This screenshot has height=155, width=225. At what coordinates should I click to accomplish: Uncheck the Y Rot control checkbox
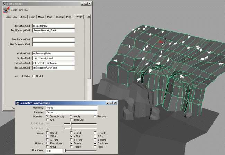pos(71,136)
